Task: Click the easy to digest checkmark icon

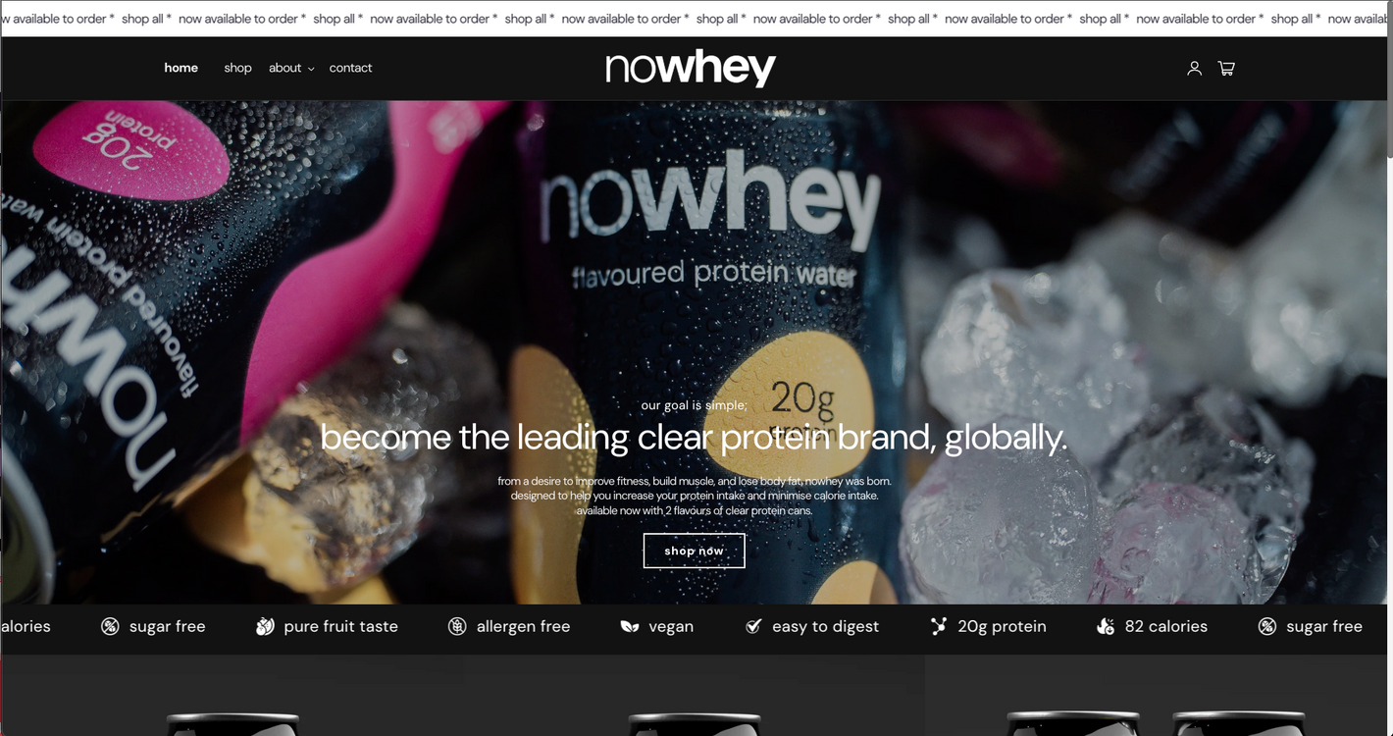Action: click(x=753, y=626)
